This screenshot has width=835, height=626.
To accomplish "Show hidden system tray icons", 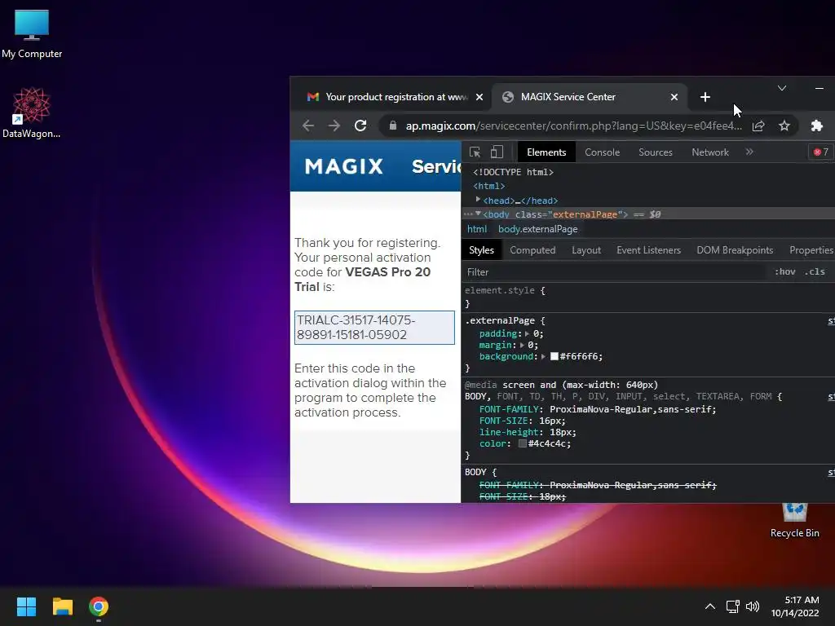I will [x=710, y=606].
